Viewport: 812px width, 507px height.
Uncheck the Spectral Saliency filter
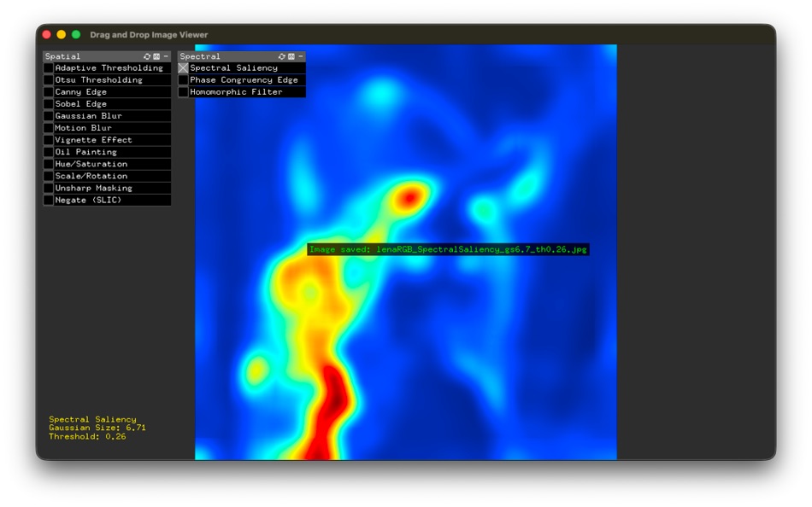point(182,67)
